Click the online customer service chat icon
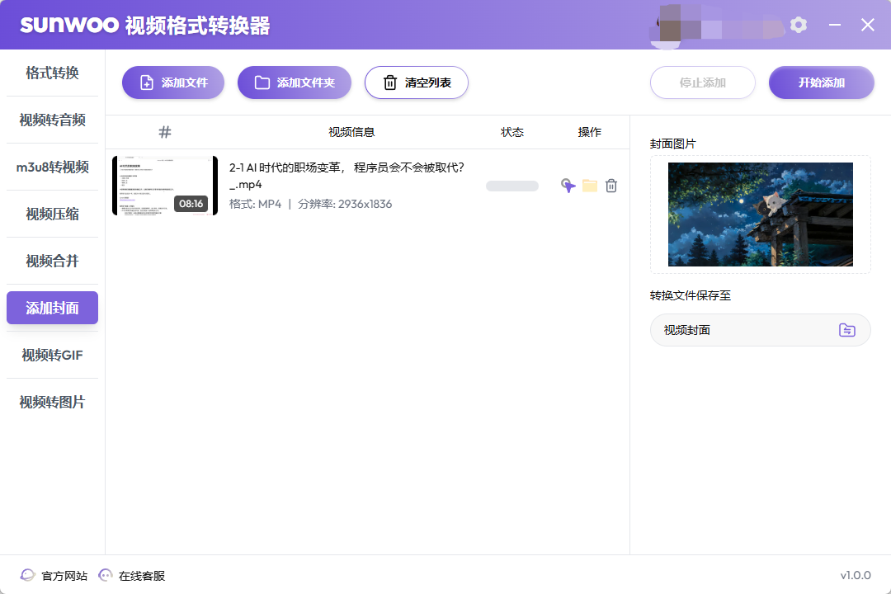Screen dimensions: 891x594 coord(105,575)
